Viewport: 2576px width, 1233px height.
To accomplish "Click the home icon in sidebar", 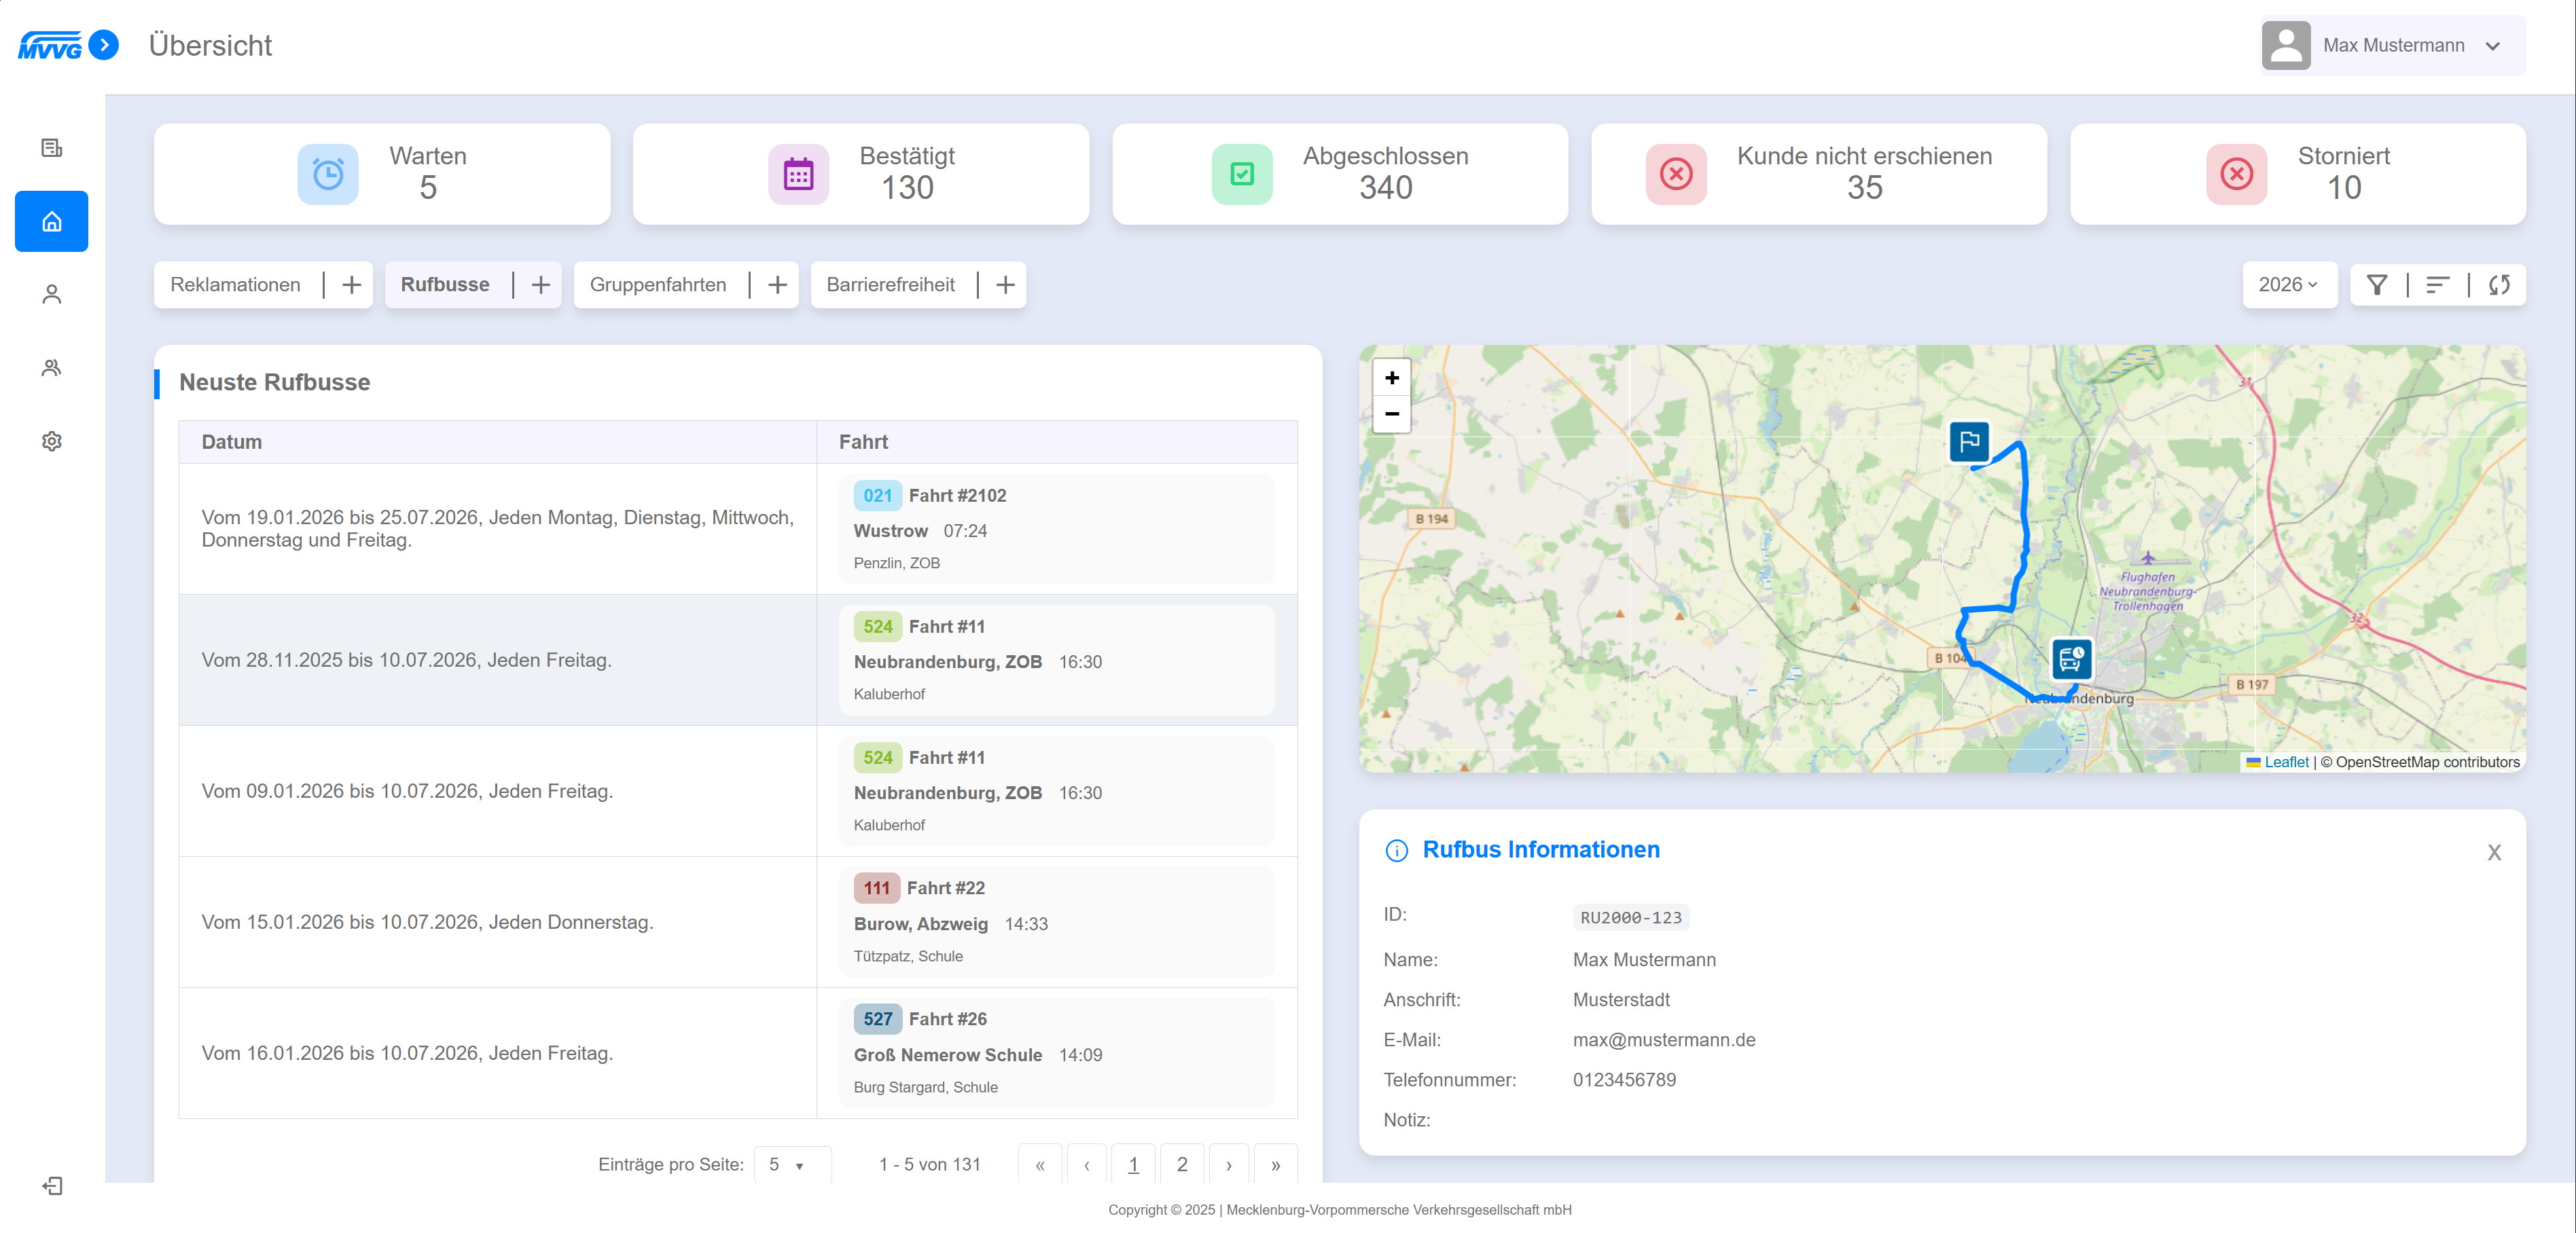I will [52, 221].
